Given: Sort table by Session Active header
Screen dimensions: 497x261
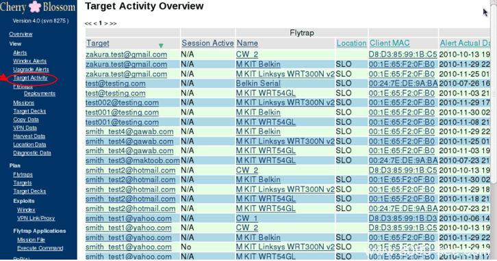Looking at the screenshot, I should pyautogui.click(x=207, y=43).
